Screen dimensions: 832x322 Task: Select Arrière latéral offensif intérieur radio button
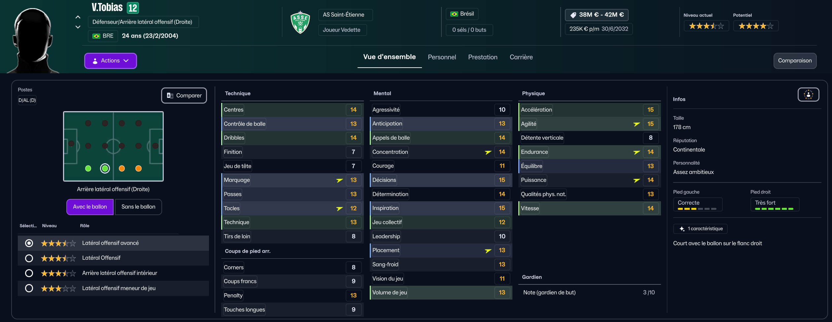click(29, 273)
